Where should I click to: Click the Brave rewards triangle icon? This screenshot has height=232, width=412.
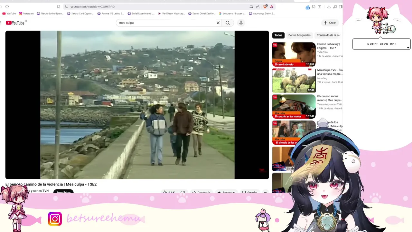pos(272,6)
